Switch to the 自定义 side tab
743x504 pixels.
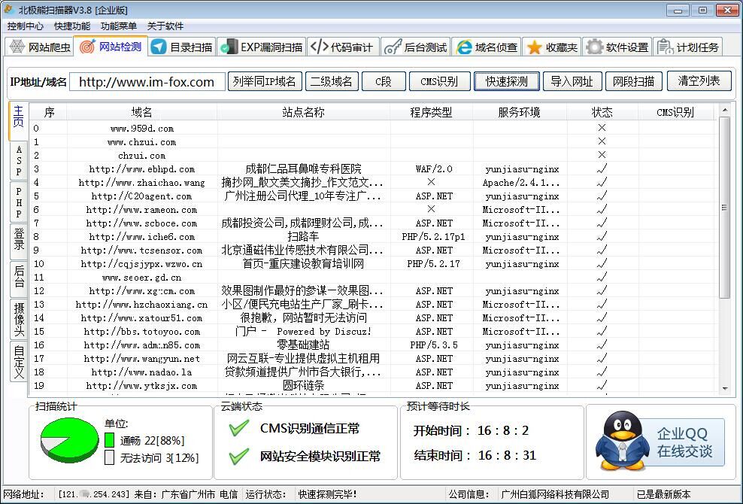(19, 361)
